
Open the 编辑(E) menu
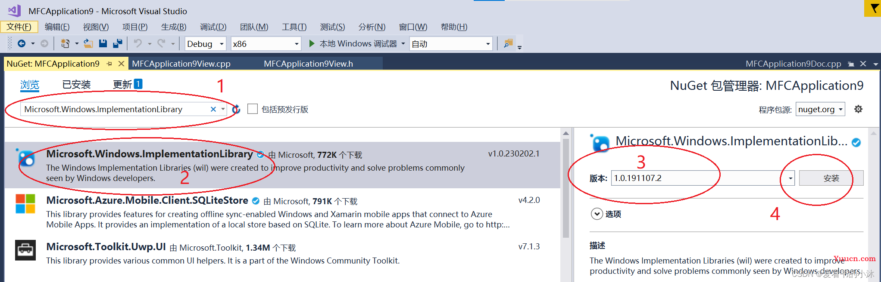click(x=57, y=27)
